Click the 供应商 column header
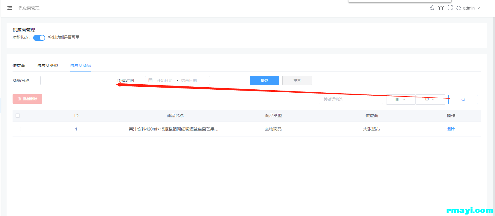The height and width of the screenshot is (216, 495). [372, 116]
